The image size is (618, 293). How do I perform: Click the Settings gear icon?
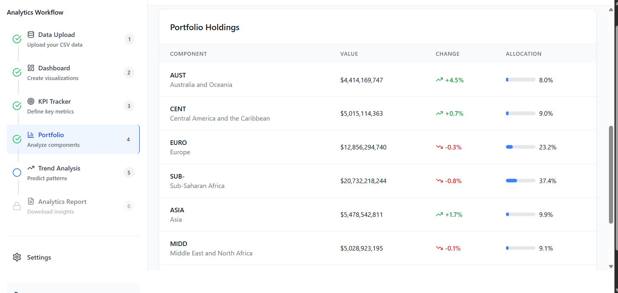(17, 257)
